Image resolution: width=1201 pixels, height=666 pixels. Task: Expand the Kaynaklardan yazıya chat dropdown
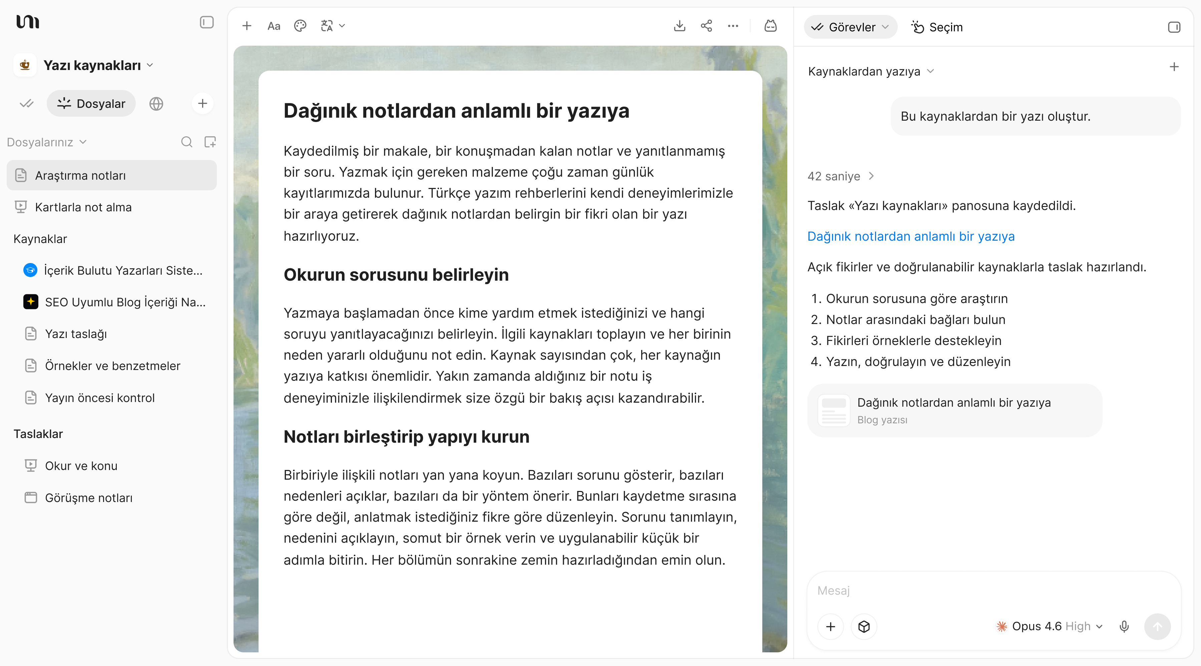tap(871, 71)
